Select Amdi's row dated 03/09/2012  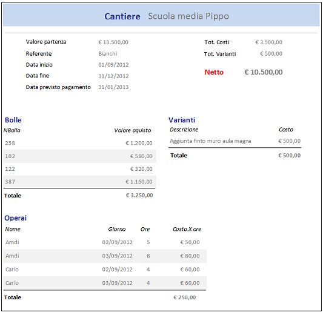click(x=105, y=256)
